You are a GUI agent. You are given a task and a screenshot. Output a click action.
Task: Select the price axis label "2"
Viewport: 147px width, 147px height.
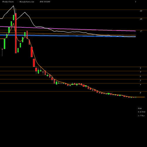coord(141,93)
